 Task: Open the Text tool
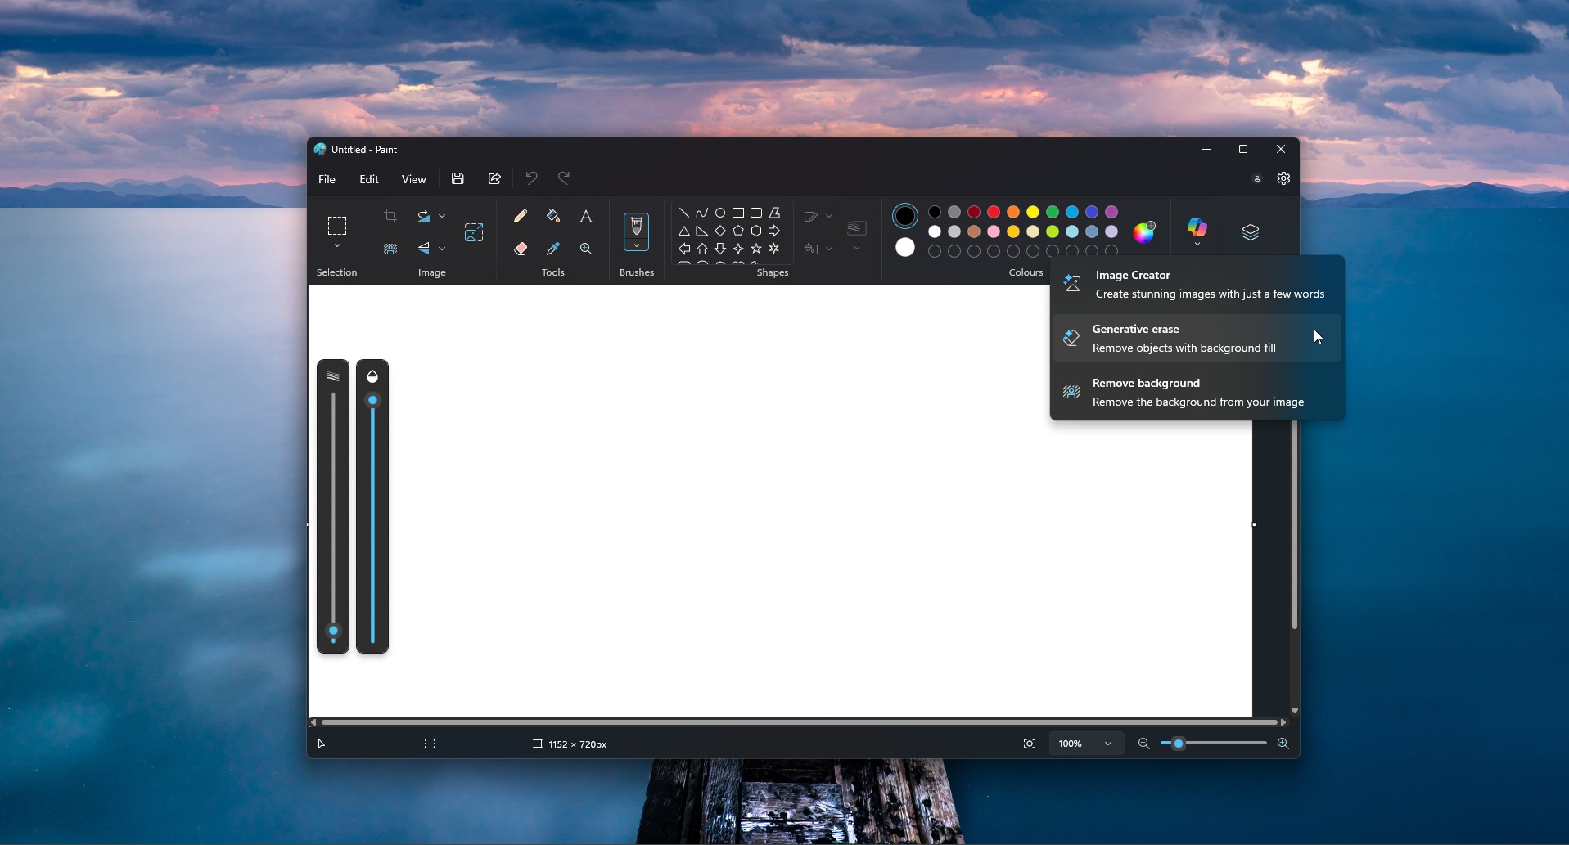[587, 215]
